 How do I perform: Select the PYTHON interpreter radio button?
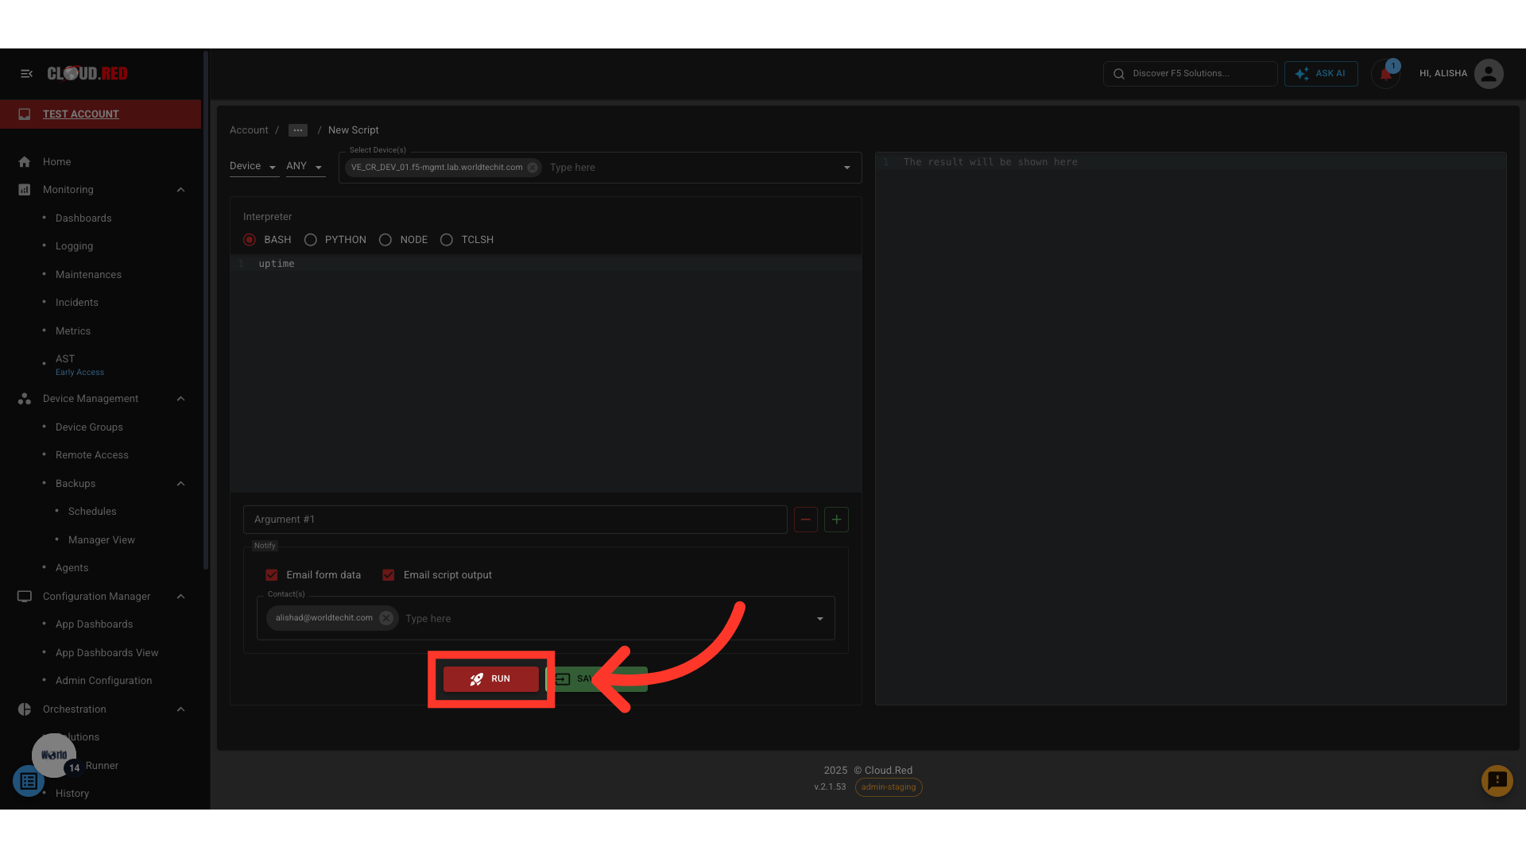pyautogui.click(x=311, y=240)
